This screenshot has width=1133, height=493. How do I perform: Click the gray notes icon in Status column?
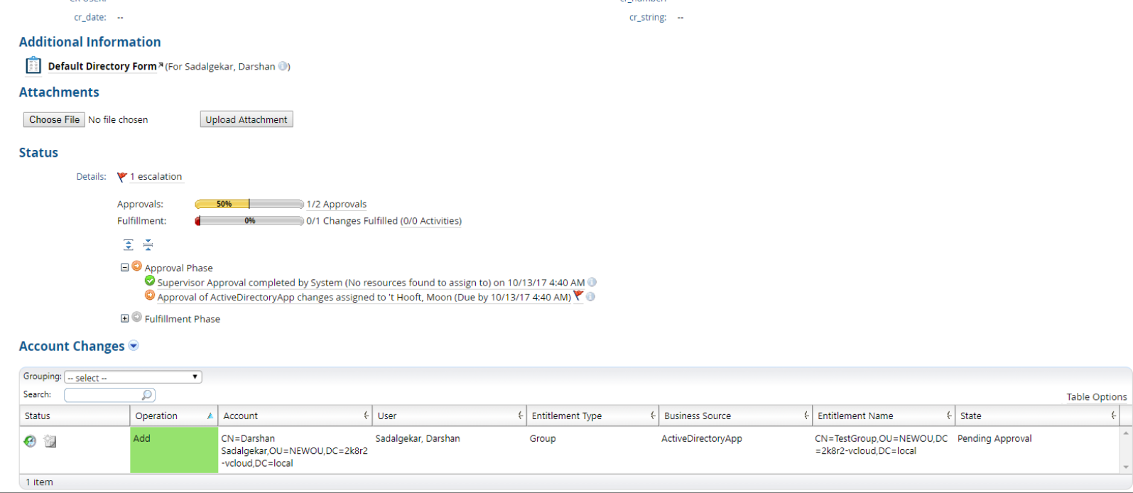pyautogui.click(x=50, y=441)
